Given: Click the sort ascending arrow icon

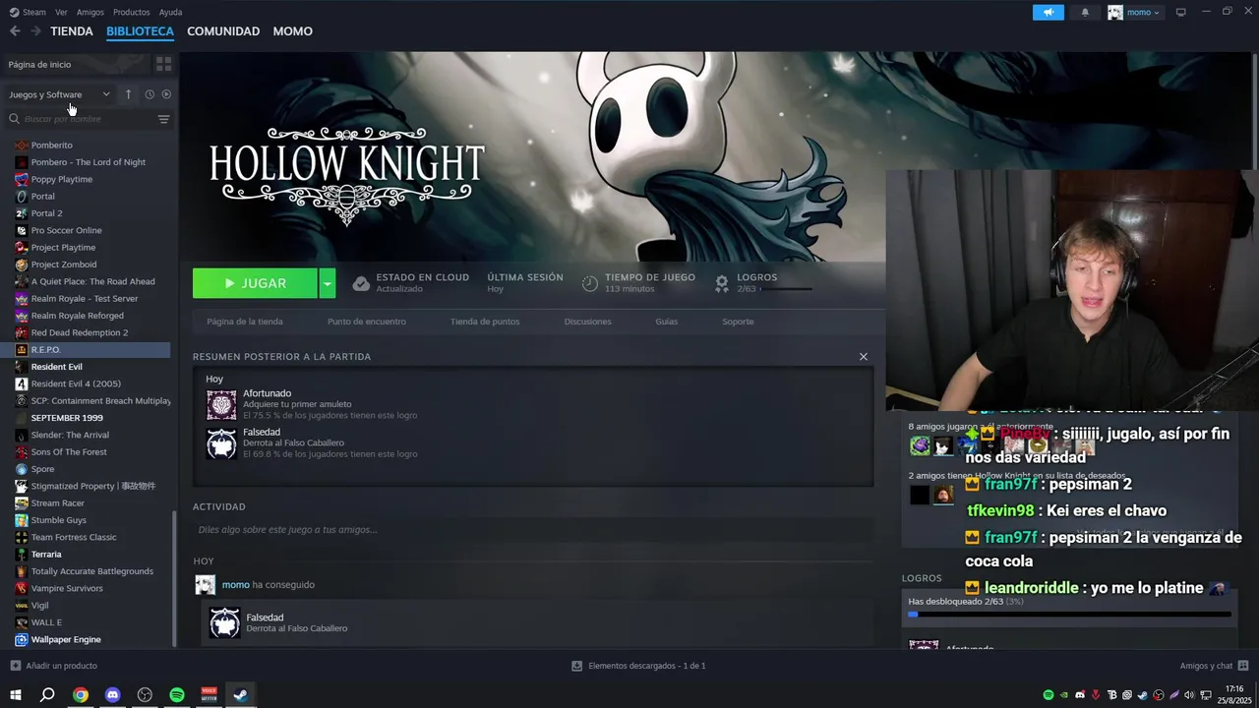Looking at the screenshot, I should pos(128,94).
